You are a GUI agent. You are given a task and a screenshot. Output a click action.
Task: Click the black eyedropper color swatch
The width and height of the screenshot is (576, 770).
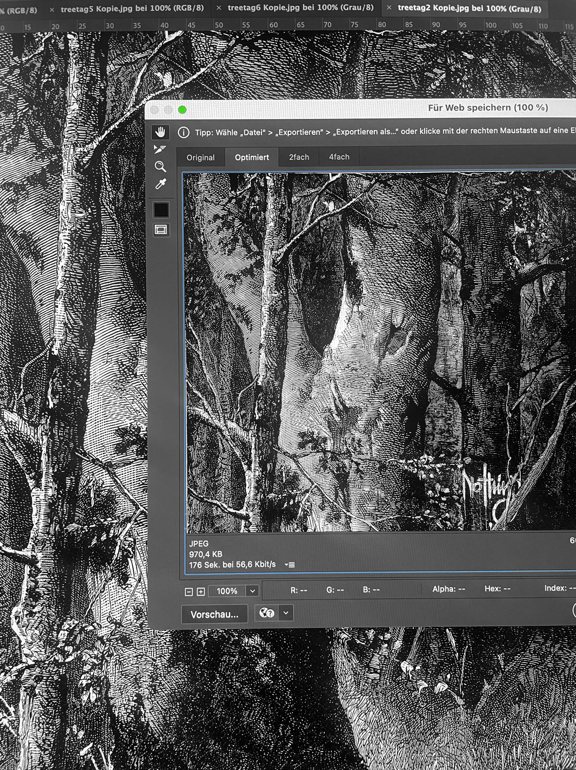[161, 210]
